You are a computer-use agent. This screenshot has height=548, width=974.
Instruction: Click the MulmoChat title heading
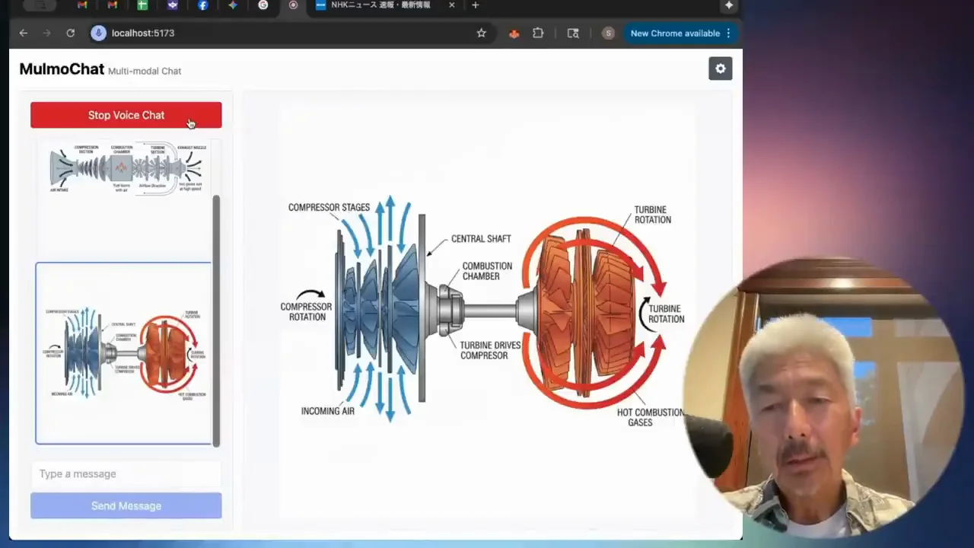(62, 68)
